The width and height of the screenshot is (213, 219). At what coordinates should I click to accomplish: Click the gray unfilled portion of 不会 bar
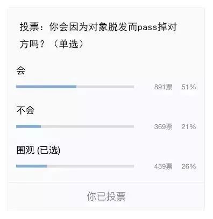click(88, 126)
